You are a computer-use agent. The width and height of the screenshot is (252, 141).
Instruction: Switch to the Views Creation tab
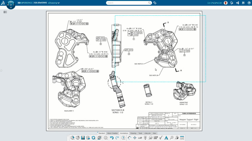(x=112, y=133)
